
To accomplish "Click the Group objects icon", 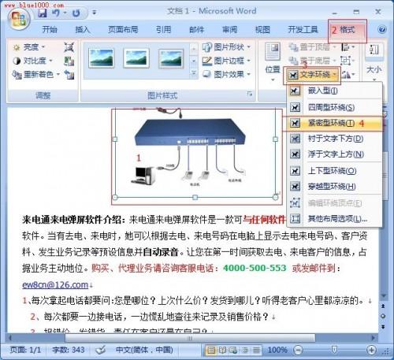I will [348, 61].
